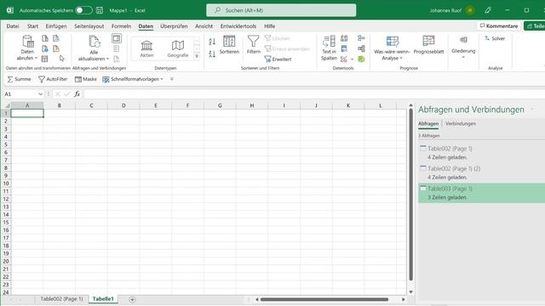545x306 pixels.
Task: Click the Summe quick access button
Action: 19,79
